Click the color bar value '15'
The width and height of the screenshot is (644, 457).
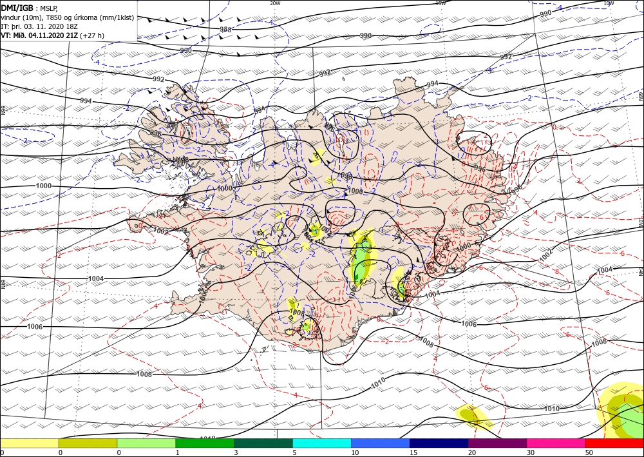413,452
